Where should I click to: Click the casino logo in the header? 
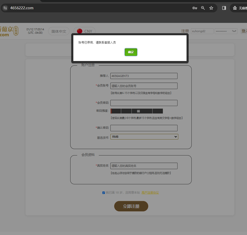[9, 31]
